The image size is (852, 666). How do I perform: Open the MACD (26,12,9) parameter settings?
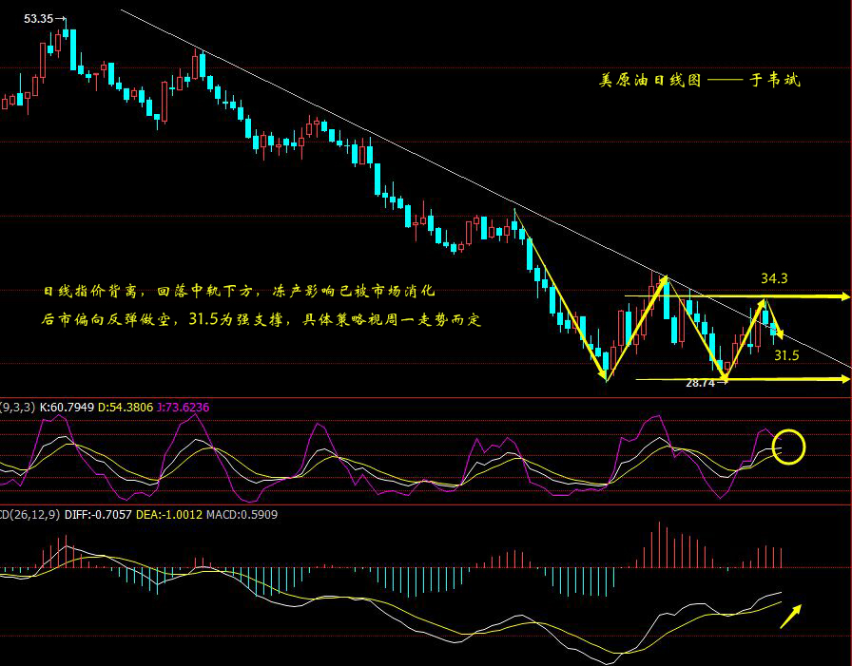[x=30, y=514]
